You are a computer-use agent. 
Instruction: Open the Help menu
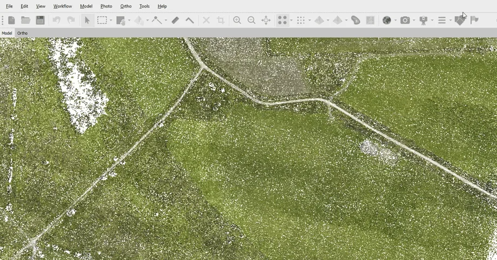point(162,6)
